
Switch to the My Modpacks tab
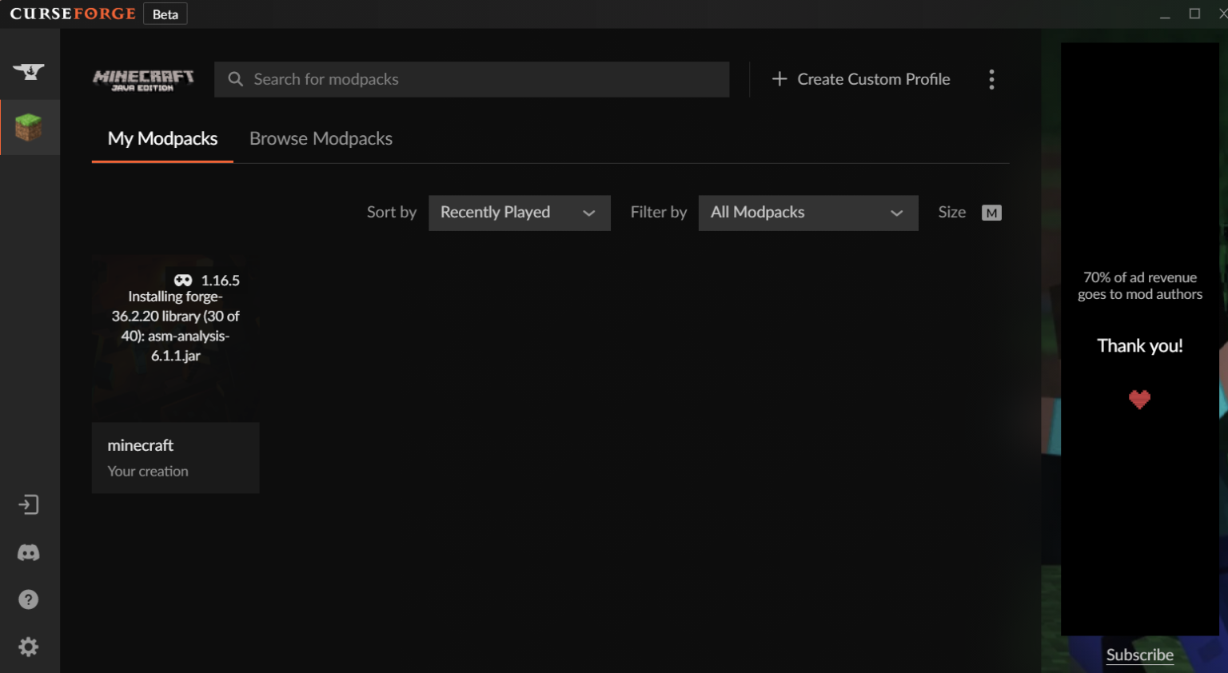click(162, 138)
